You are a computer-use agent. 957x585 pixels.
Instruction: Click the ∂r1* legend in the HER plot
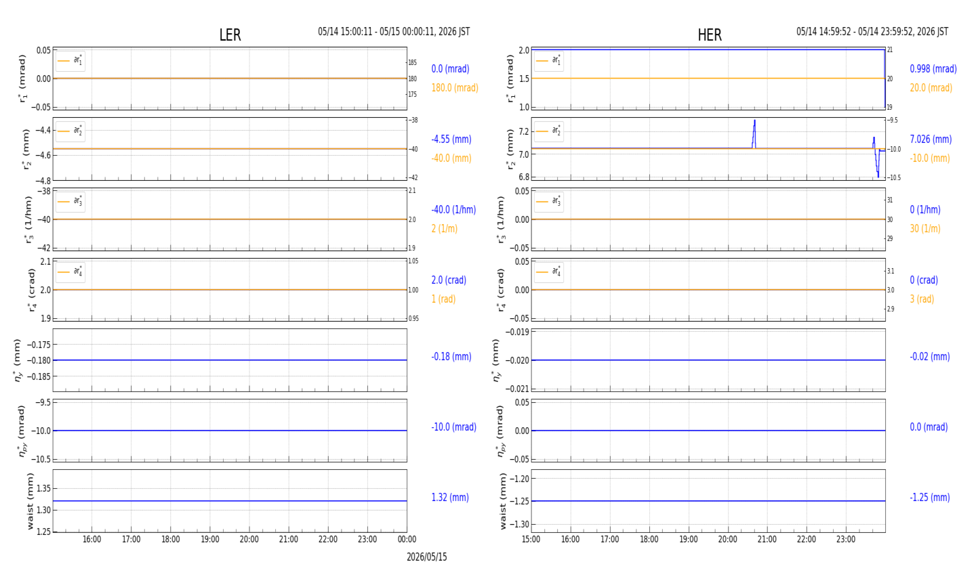tap(549, 61)
